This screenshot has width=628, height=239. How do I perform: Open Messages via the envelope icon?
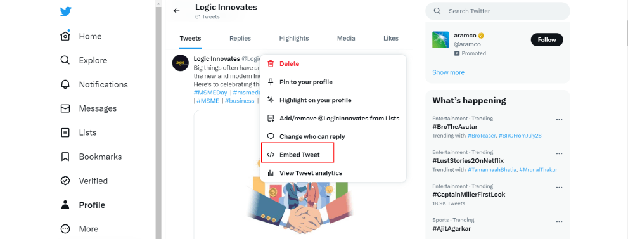(x=65, y=108)
